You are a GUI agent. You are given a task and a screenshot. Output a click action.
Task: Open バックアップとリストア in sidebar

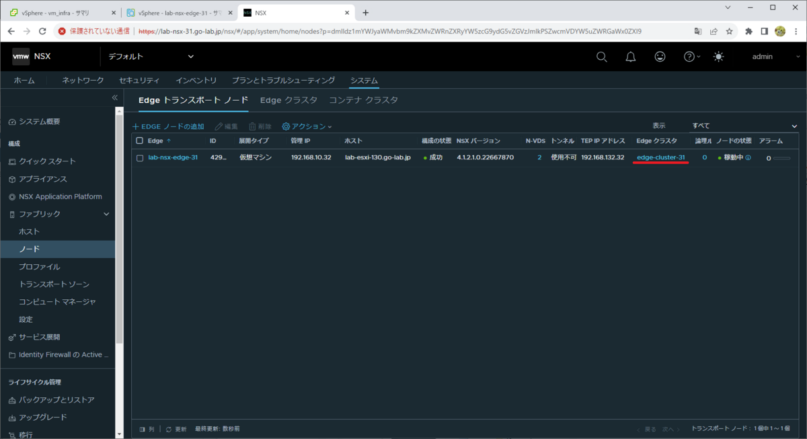(x=57, y=400)
